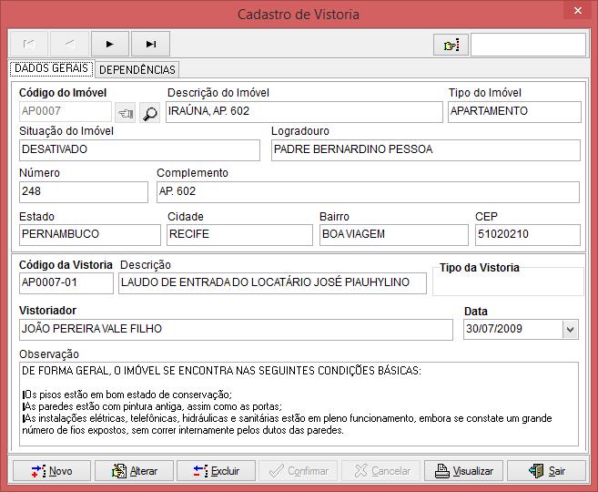
Task: Select the DADOS GERAIS tab
Action: coord(52,68)
